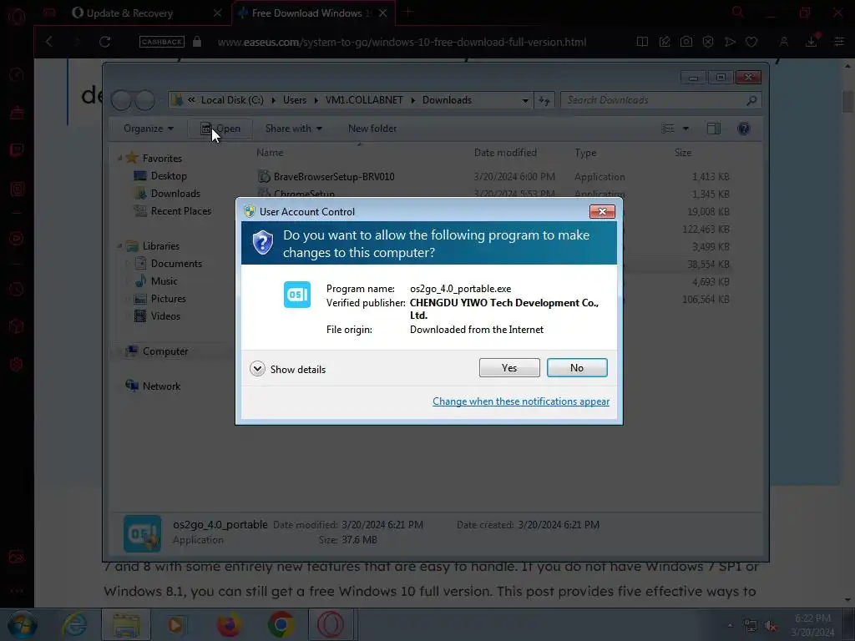Open the Windows Start button
The height and width of the screenshot is (641, 855).
point(22,624)
